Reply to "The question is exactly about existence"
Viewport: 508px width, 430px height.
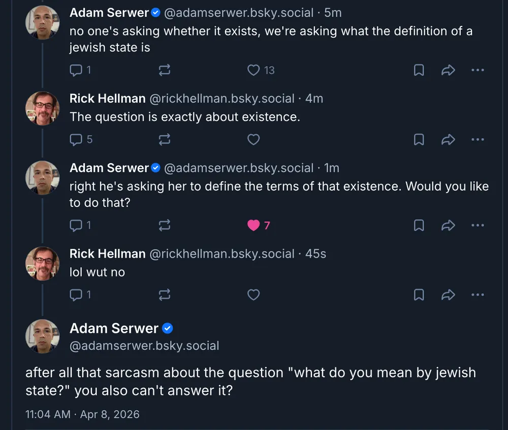click(76, 139)
